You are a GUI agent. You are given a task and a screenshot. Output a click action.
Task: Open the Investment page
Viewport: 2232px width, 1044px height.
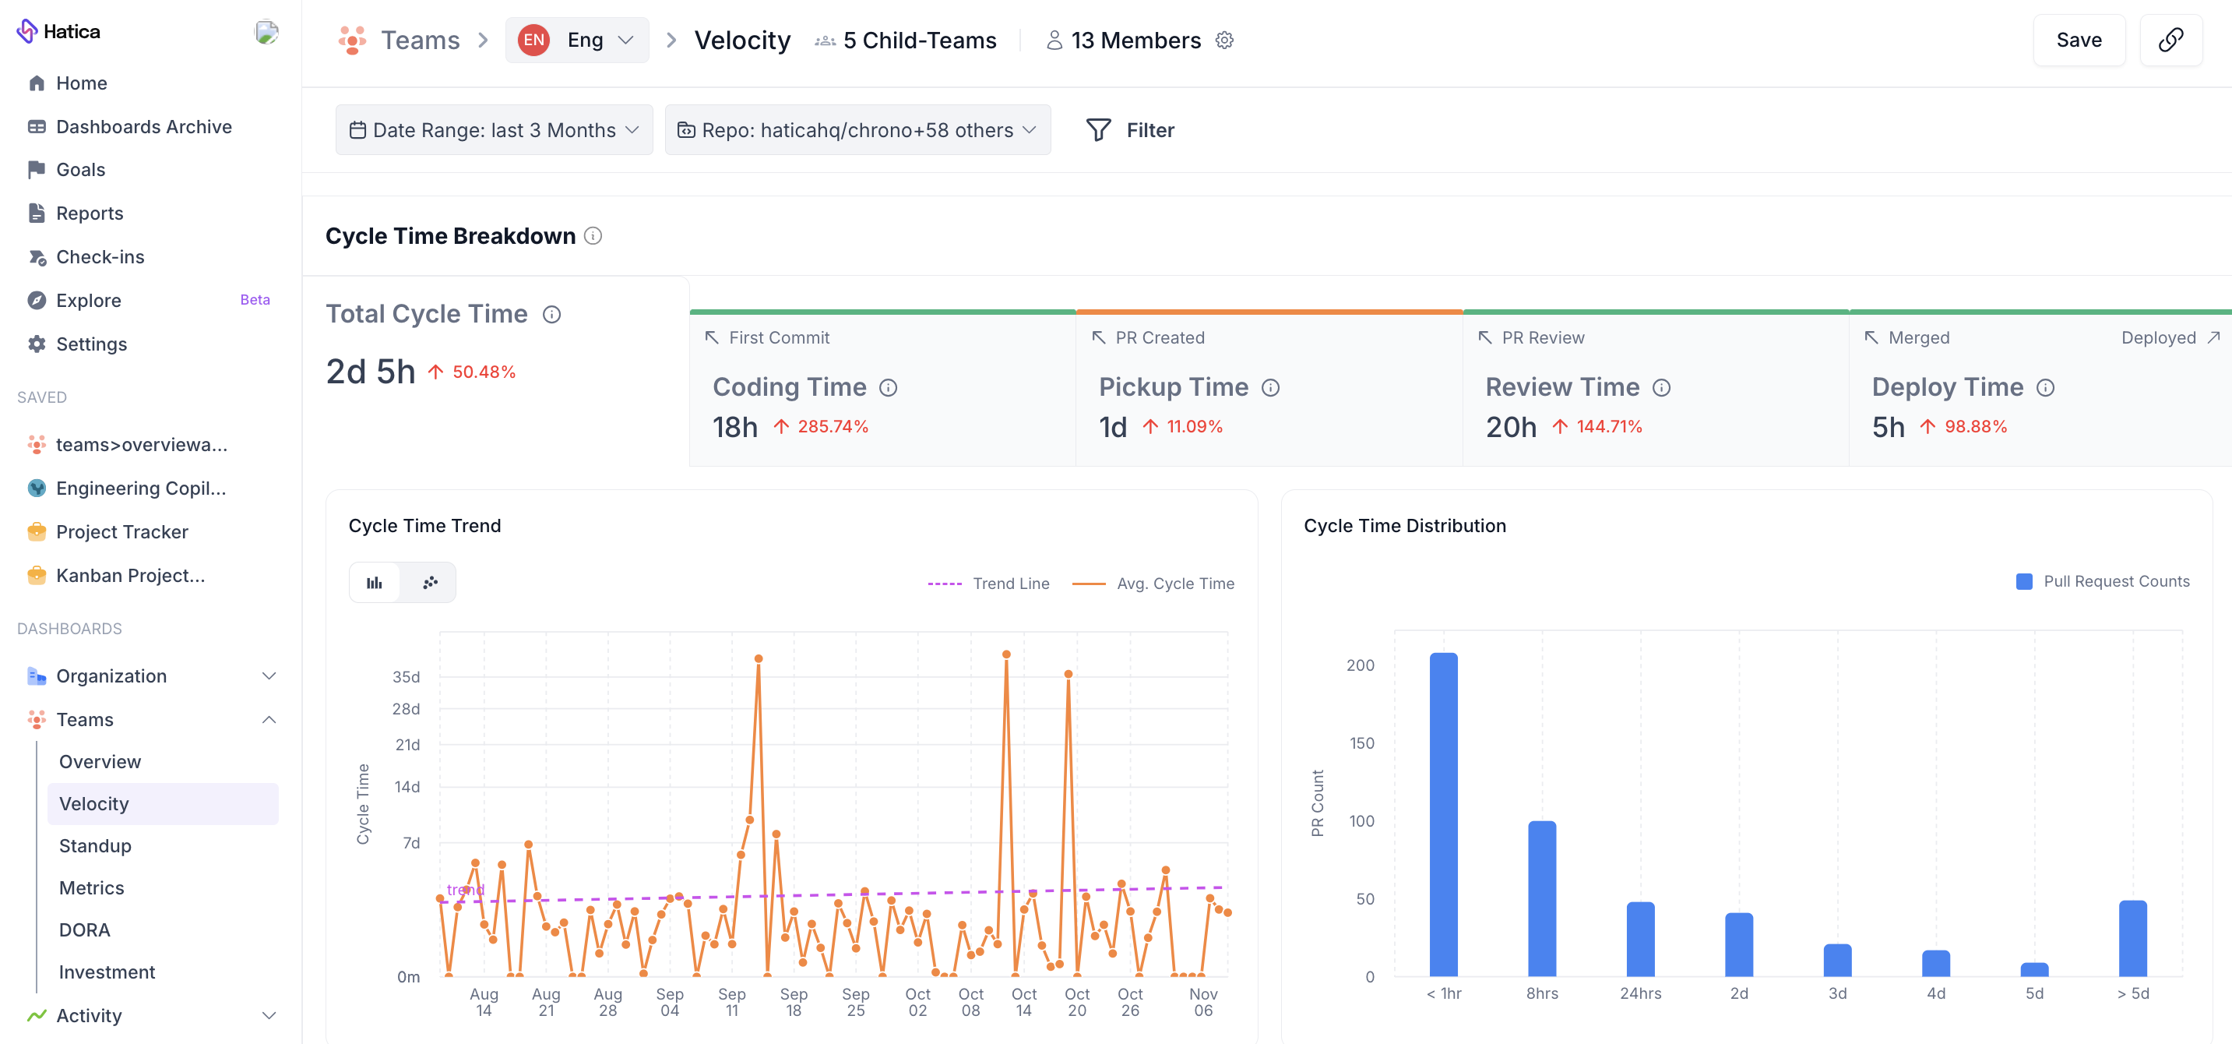point(107,972)
